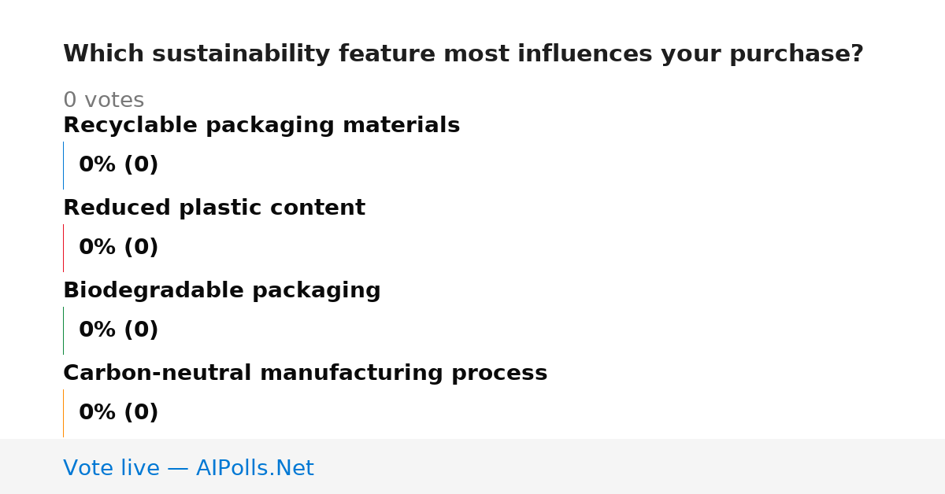The height and width of the screenshot is (494, 945).
Task: Choose the Biodegradable packaging option
Action: pyautogui.click(x=222, y=291)
